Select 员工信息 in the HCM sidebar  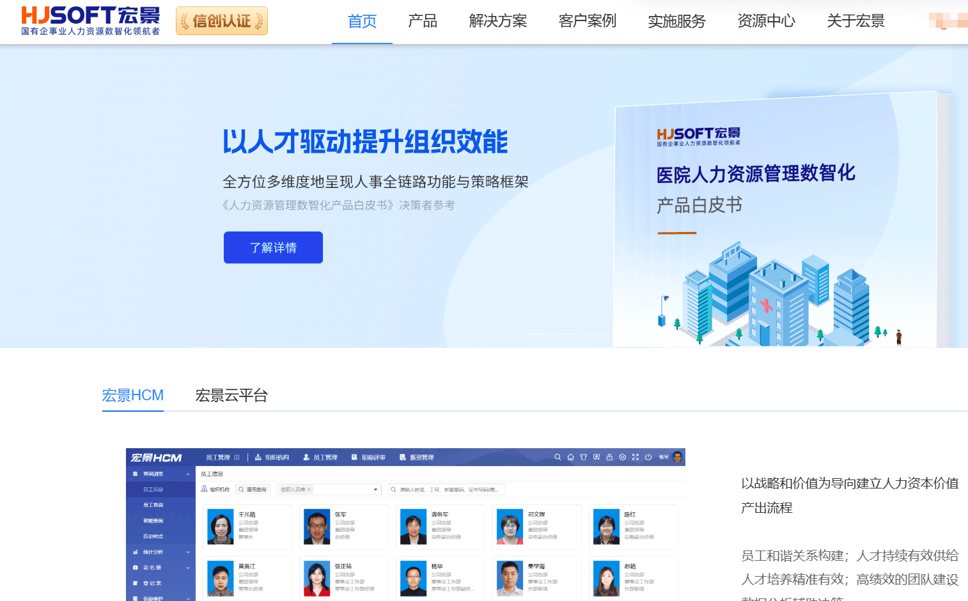click(153, 490)
